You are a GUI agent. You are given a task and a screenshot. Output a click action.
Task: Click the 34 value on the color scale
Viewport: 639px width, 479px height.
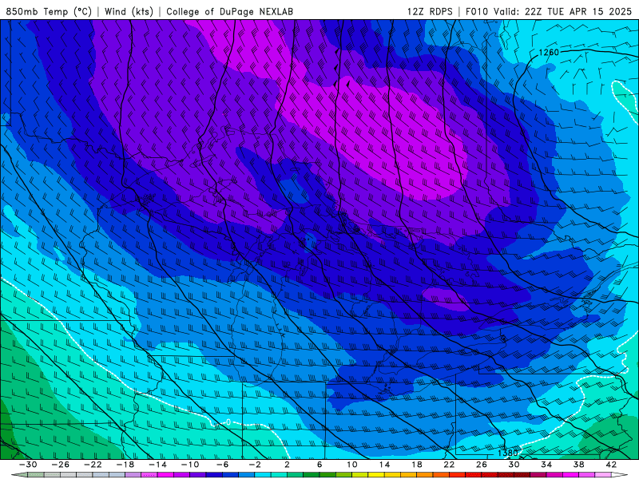click(546, 465)
